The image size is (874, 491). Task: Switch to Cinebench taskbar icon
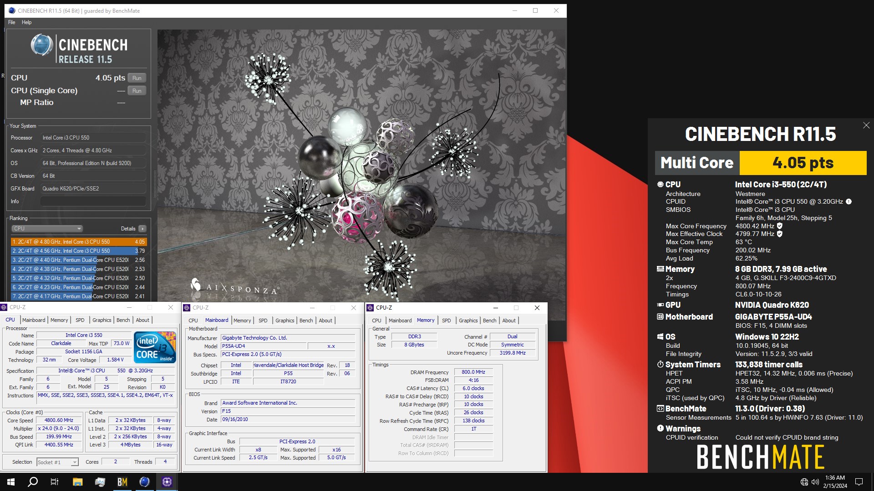pyautogui.click(x=144, y=482)
